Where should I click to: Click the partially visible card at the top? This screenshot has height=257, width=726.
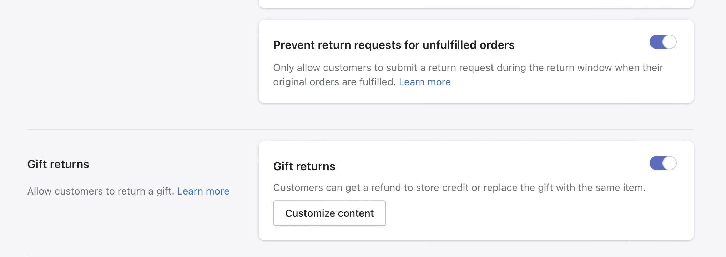click(476, 4)
